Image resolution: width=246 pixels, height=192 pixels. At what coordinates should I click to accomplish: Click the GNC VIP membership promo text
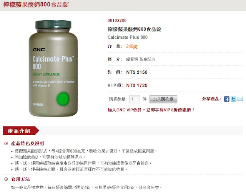(151, 110)
